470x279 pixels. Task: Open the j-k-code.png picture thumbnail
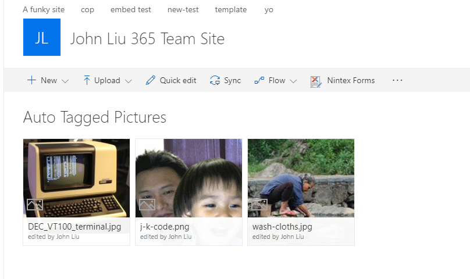[188, 177]
